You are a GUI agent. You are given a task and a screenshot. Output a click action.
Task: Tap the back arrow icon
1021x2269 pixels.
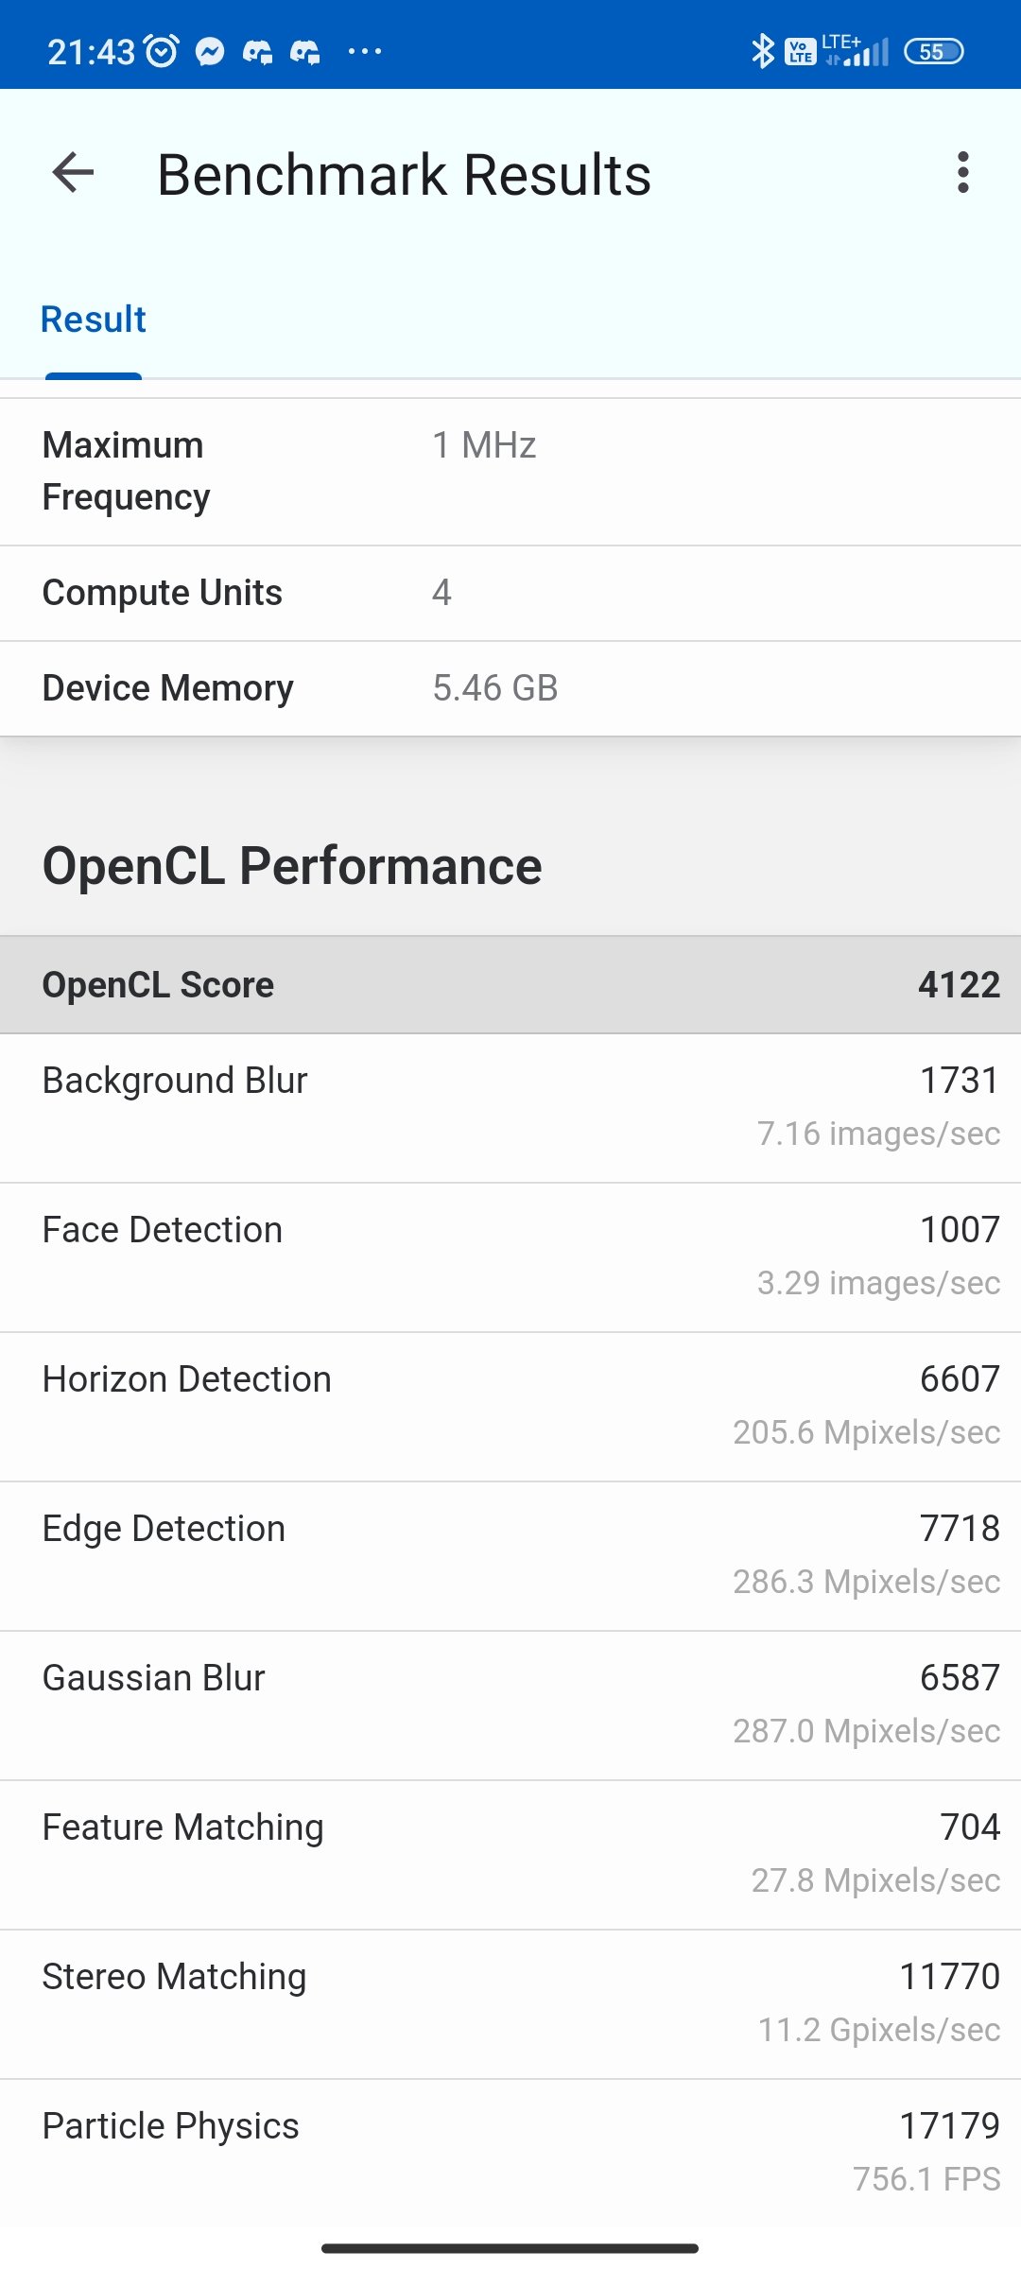[73, 173]
